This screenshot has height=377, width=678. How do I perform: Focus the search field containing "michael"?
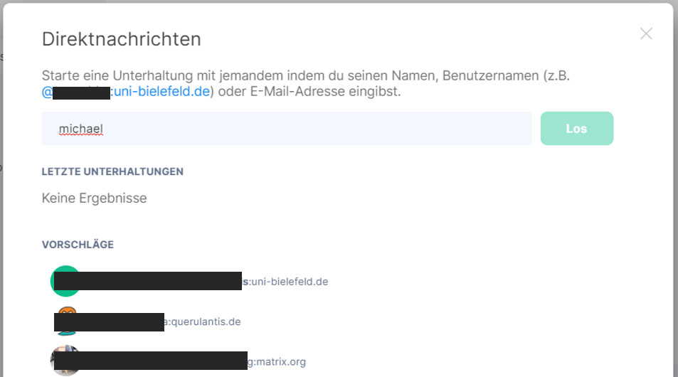(x=286, y=129)
